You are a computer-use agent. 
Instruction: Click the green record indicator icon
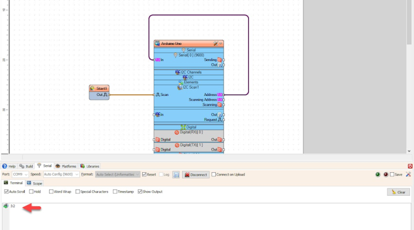(378, 174)
